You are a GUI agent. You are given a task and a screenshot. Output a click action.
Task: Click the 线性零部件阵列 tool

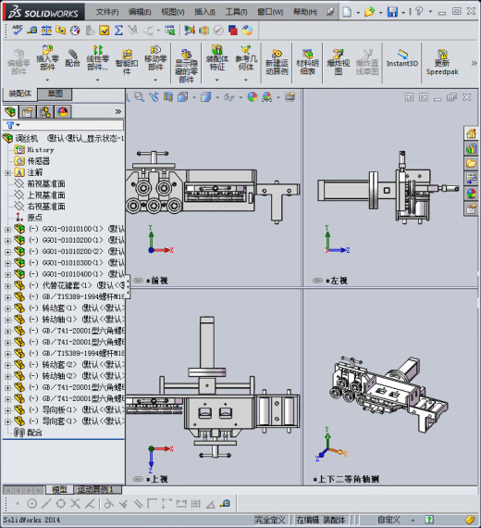97,57
